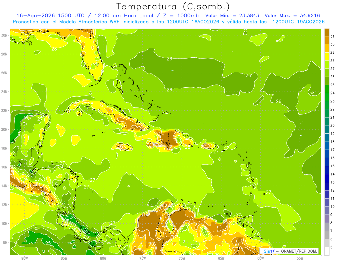Click the "20N" latitude axis label
The image size is (340, 262).
(4, 129)
